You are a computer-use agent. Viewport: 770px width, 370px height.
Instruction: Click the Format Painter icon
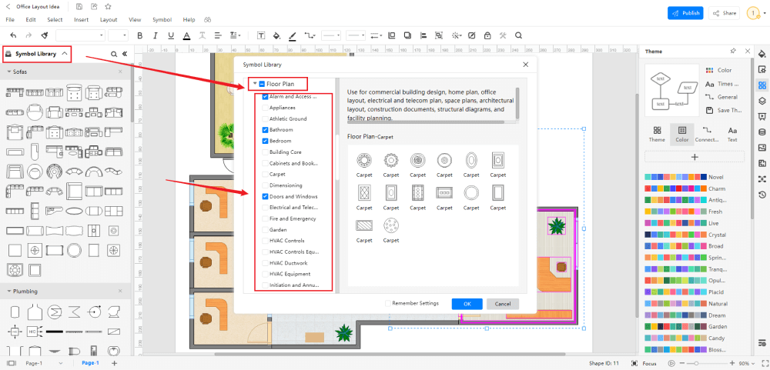tap(45, 35)
